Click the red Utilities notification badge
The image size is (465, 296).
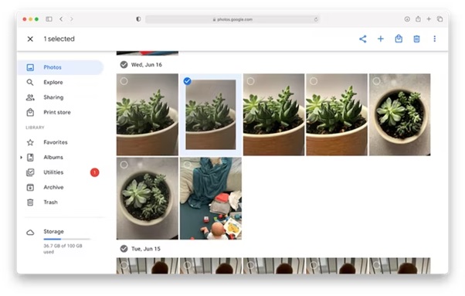coord(94,172)
